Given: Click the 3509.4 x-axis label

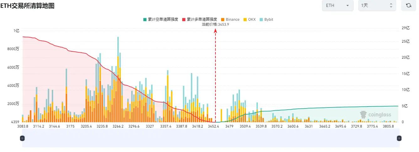Looking at the screenshot, I should [245, 126].
